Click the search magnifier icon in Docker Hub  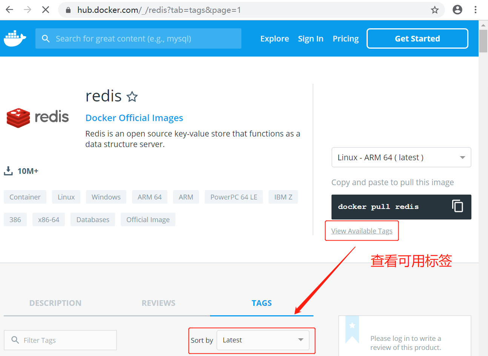46,38
